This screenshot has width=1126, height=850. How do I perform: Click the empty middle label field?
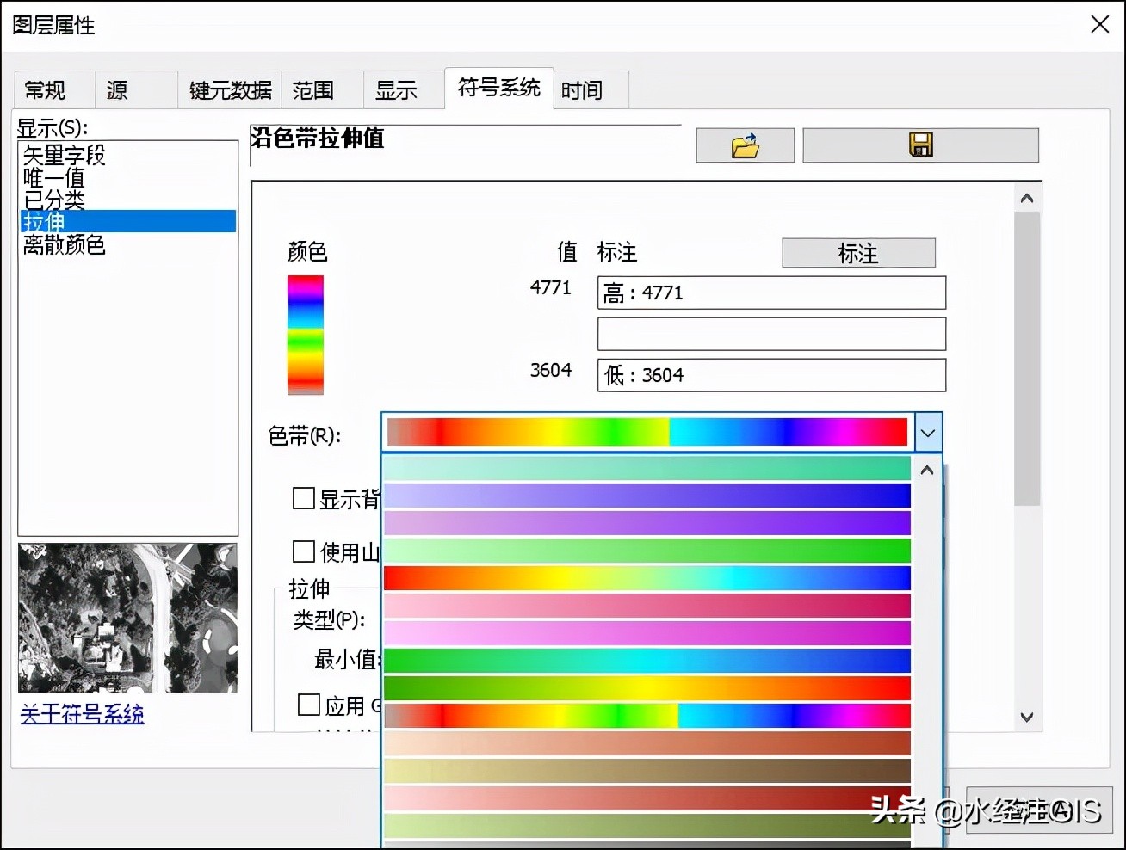(771, 334)
